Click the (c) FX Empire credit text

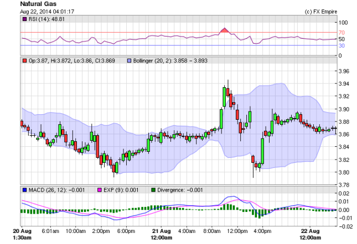[321, 12]
